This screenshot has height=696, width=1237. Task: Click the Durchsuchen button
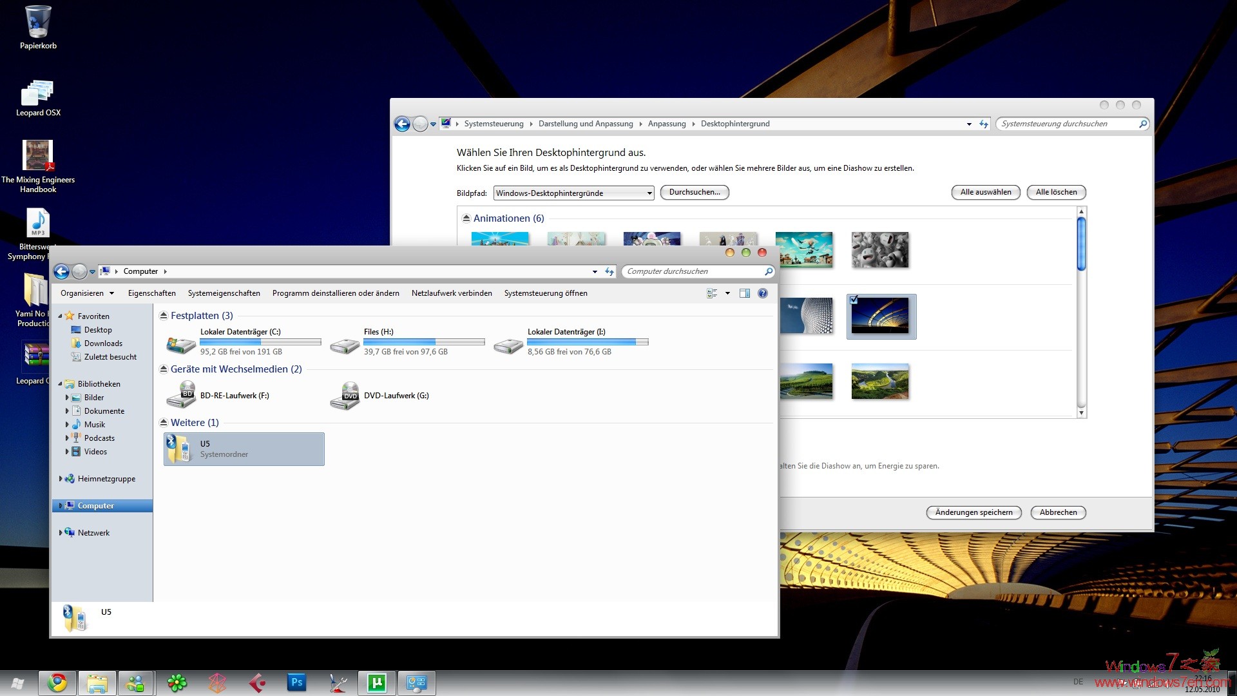click(x=695, y=192)
